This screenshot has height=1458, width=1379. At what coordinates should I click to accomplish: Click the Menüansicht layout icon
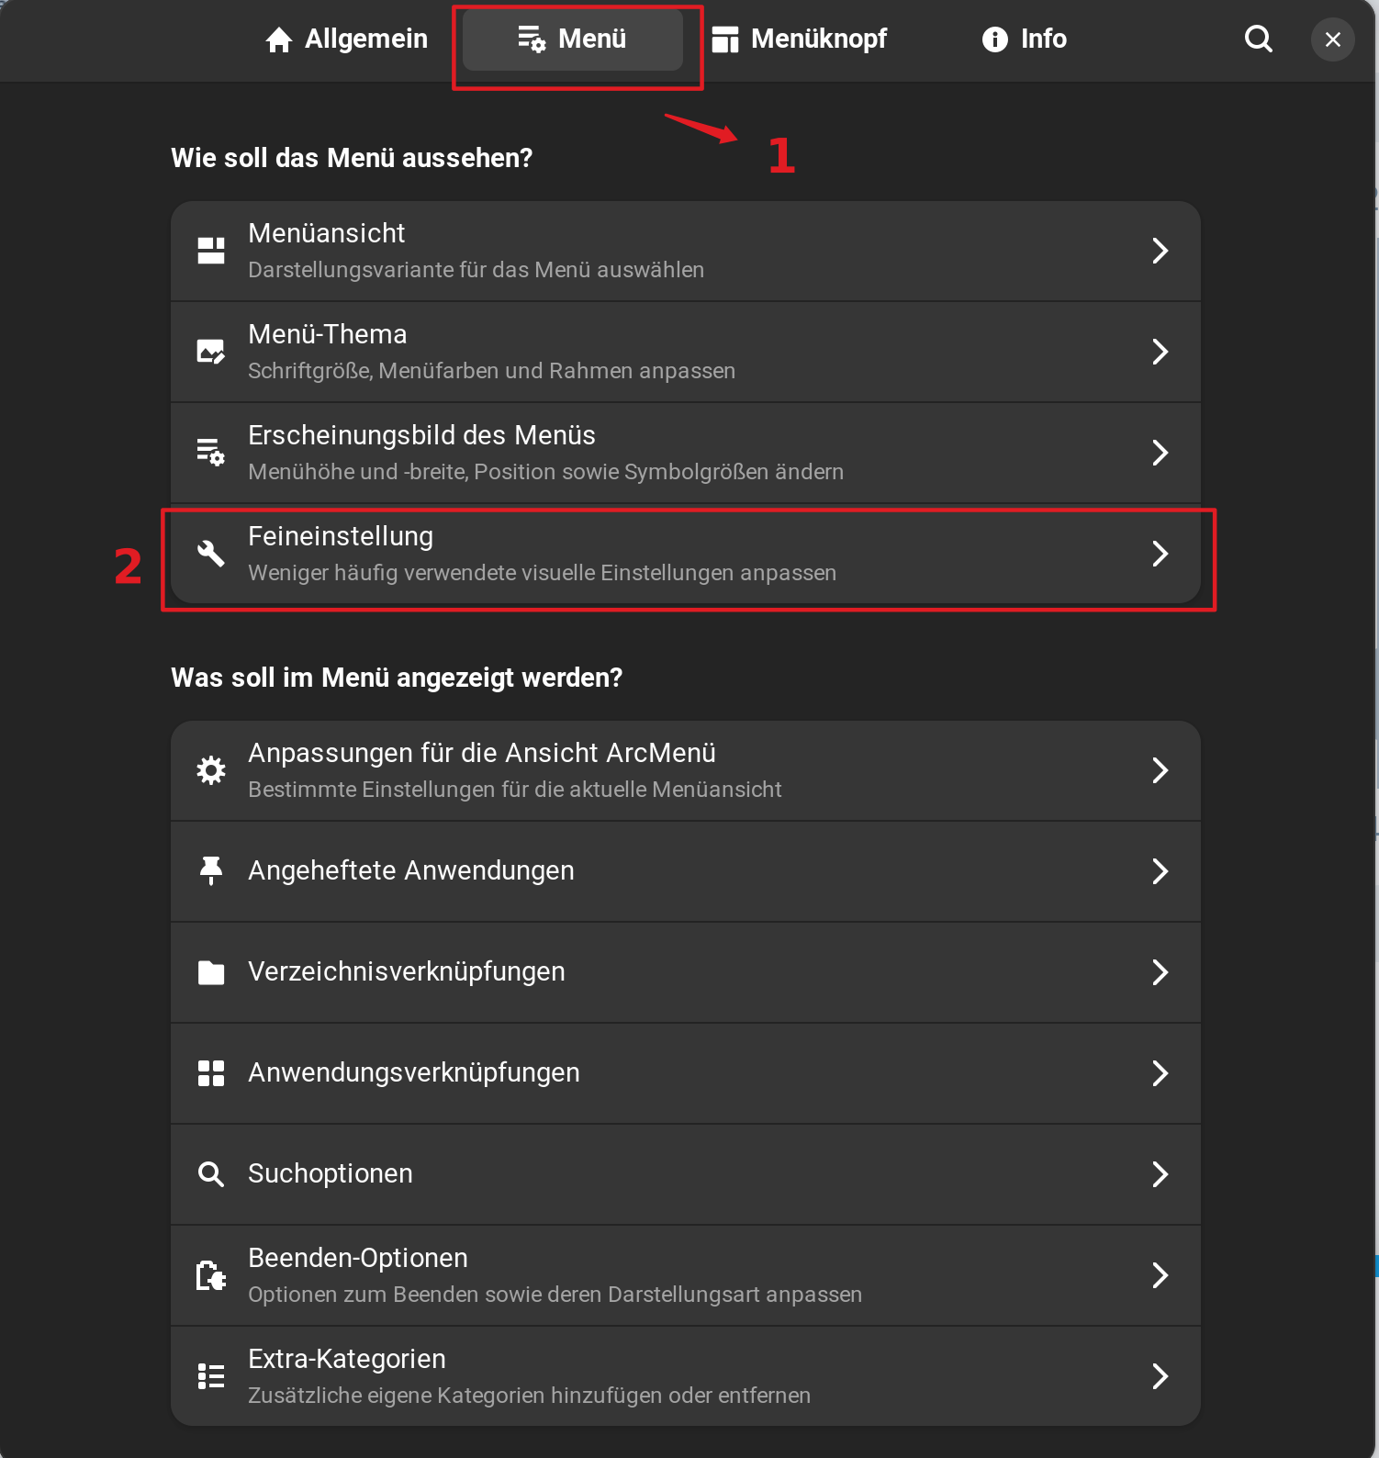point(211,251)
